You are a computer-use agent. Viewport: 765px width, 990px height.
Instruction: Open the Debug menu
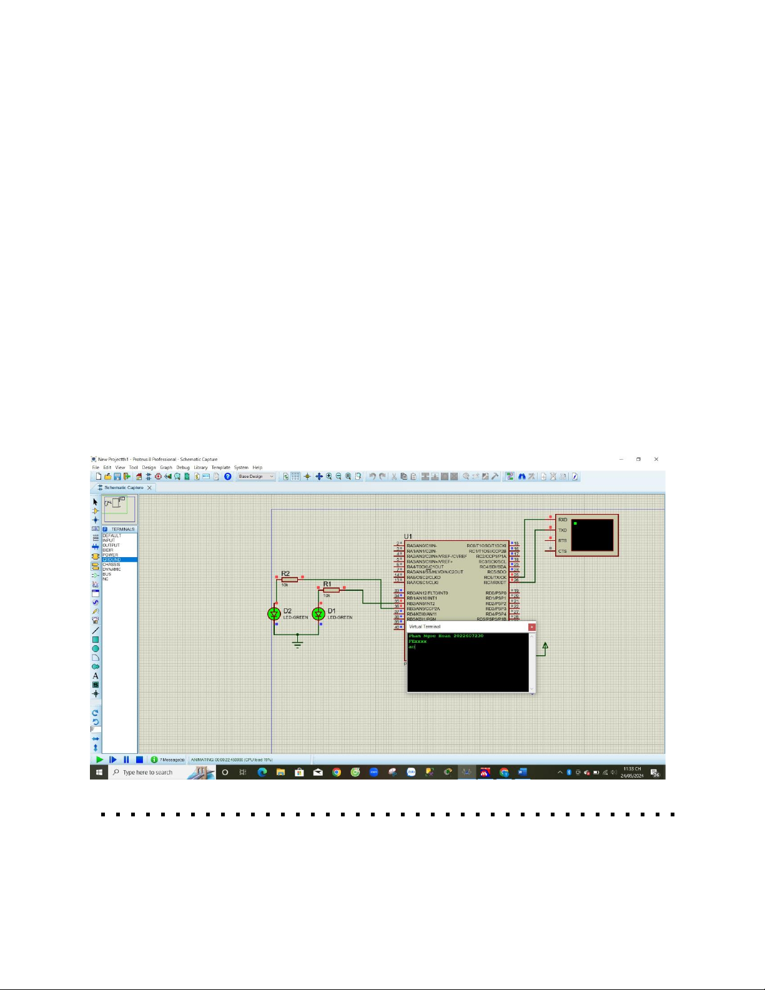tap(182, 467)
